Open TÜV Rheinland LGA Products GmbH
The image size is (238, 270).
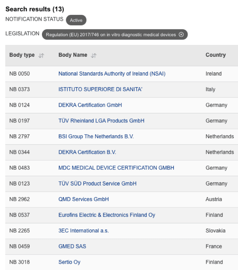[x=101, y=121]
